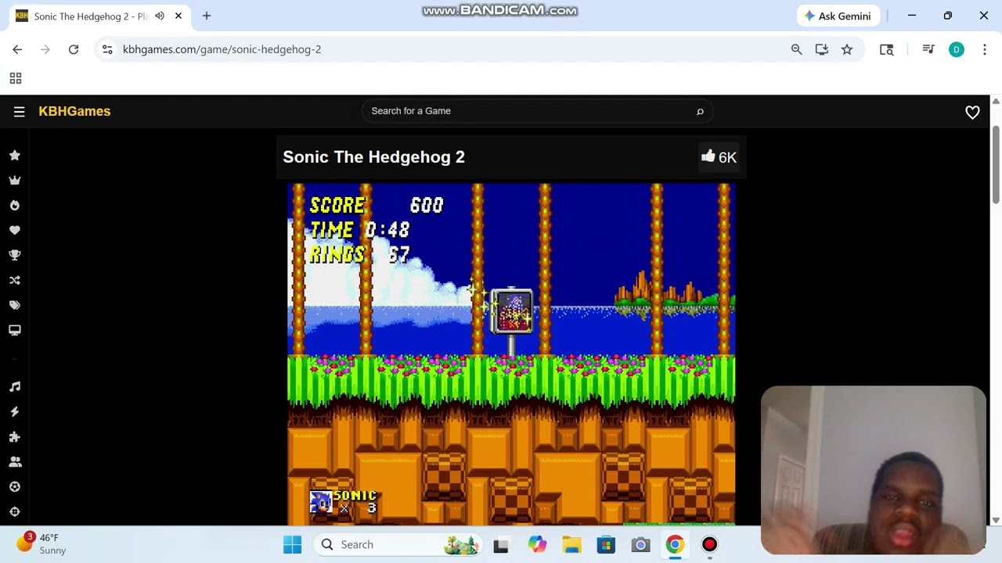This screenshot has width=1002, height=563.
Task: Click the sidebar heart icon
Action: pos(14,230)
